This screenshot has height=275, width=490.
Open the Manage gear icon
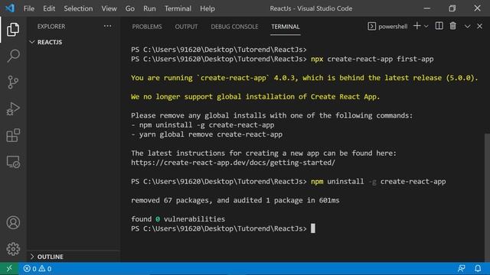[x=13, y=249]
